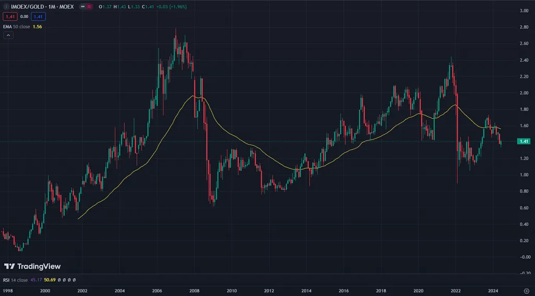535x296 pixels.
Task: Click the 2022 label on time axis
Action: 456,290
